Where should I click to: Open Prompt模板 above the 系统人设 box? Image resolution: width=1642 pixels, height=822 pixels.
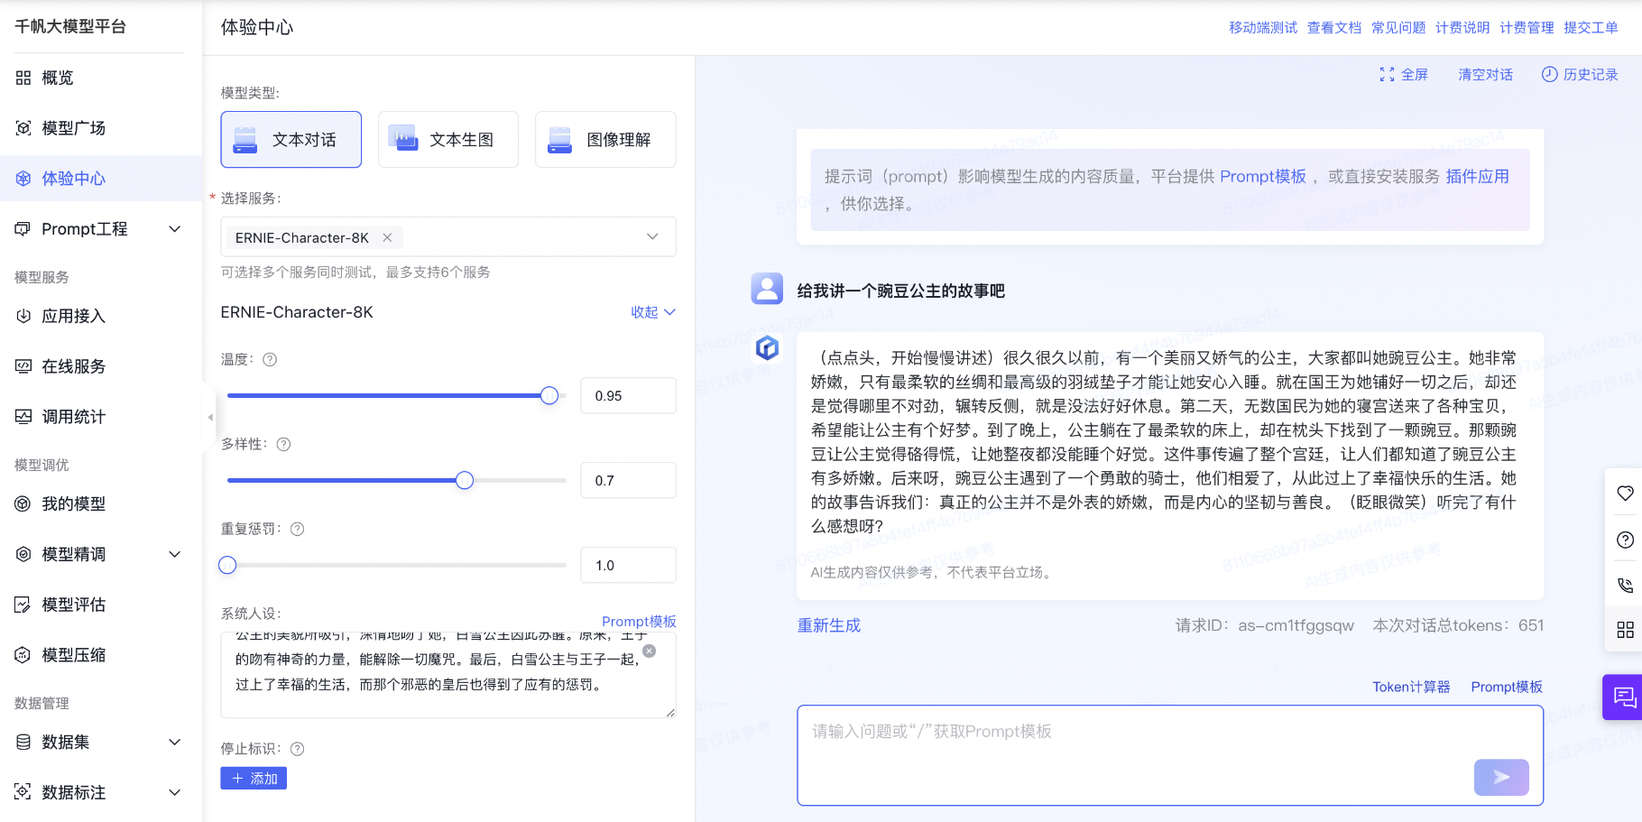click(639, 621)
